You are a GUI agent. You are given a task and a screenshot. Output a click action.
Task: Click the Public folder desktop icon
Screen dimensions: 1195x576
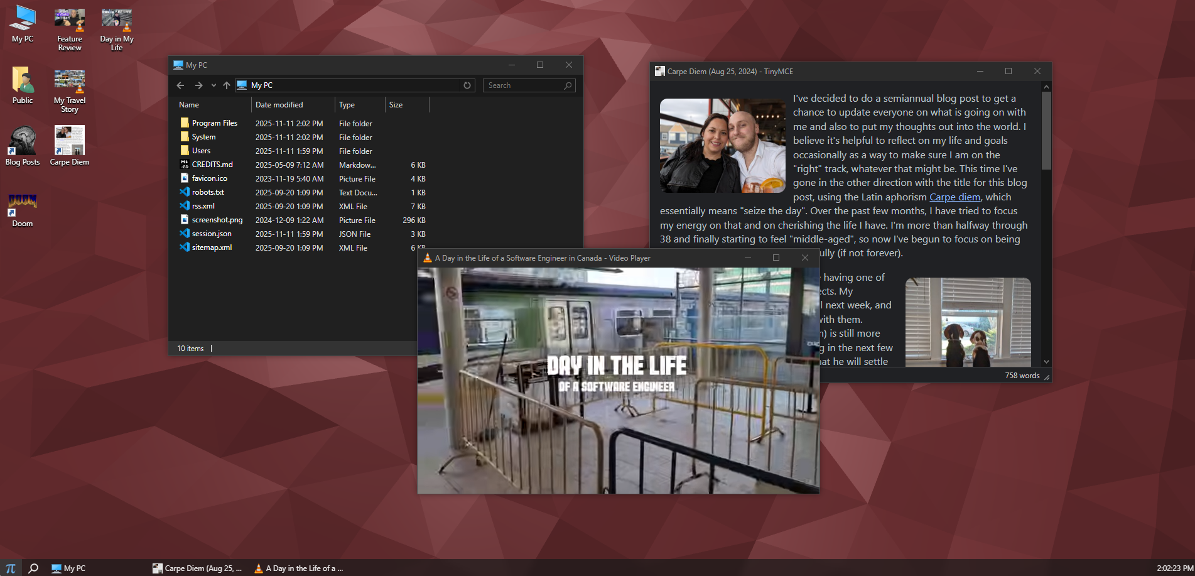(x=23, y=85)
